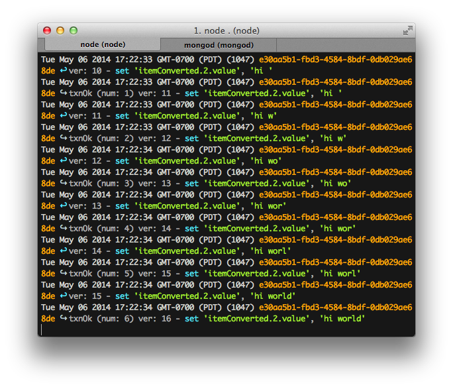
Task: Click the window title '1. node . (node)'
Action: [226, 30]
